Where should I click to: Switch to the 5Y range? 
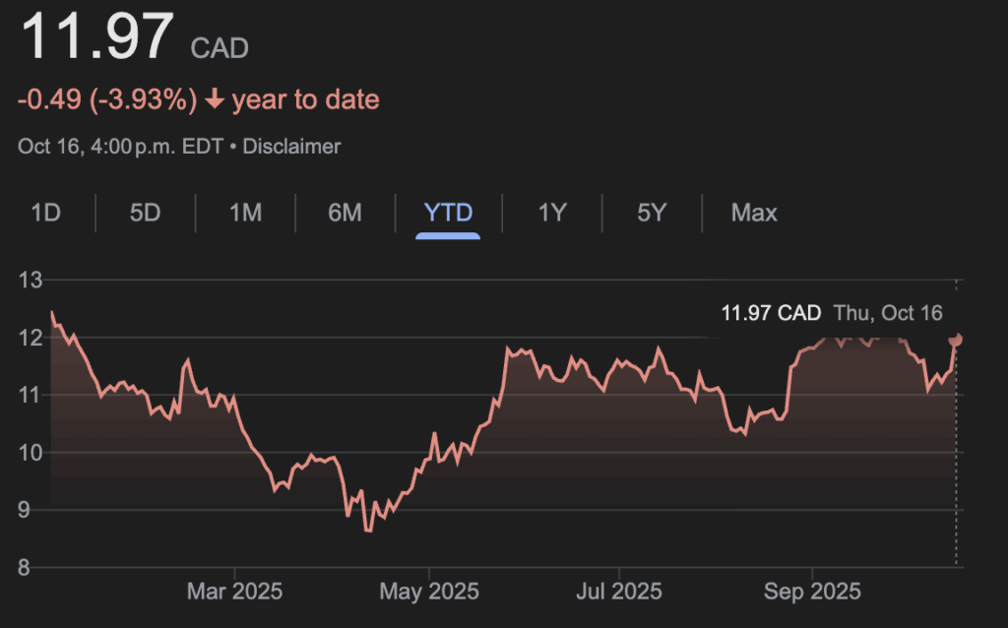652,213
